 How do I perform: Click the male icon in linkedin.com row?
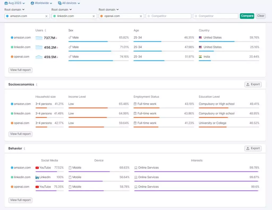[70, 47]
